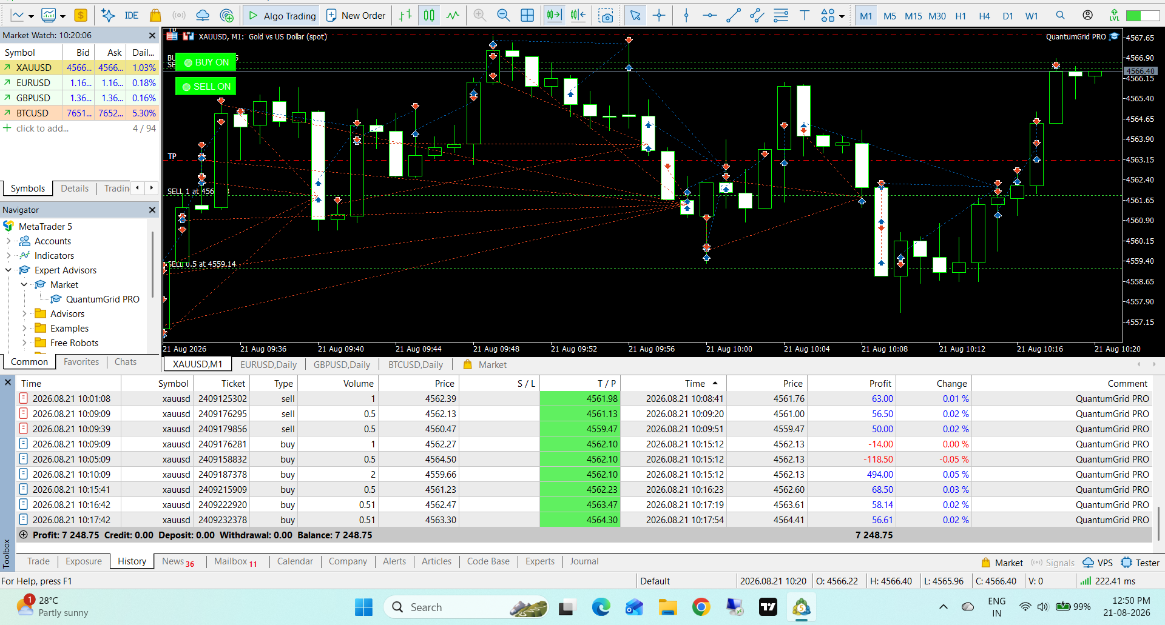The width and height of the screenshot is (1165, 625).
Task: Toggle the SELL ON switch on chart
Action: pyautogui.click(x=206, y=87)
